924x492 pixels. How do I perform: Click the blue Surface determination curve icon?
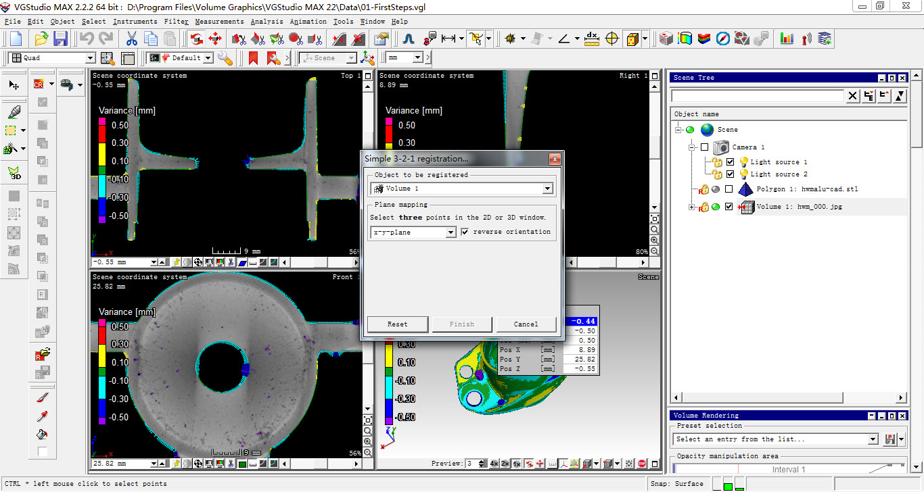pyautogui.click(x=409, y=39)
